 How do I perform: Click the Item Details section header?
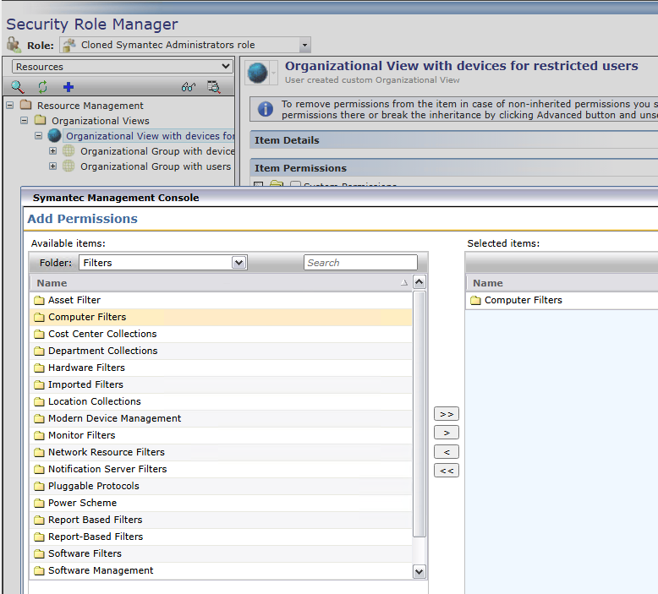453,140
